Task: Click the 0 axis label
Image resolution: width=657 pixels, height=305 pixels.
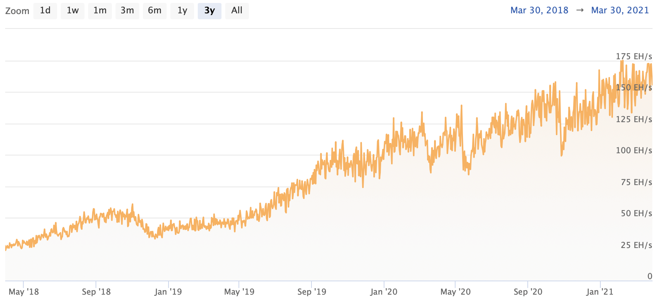Action: pyautogui.click(x=650, y=276)
